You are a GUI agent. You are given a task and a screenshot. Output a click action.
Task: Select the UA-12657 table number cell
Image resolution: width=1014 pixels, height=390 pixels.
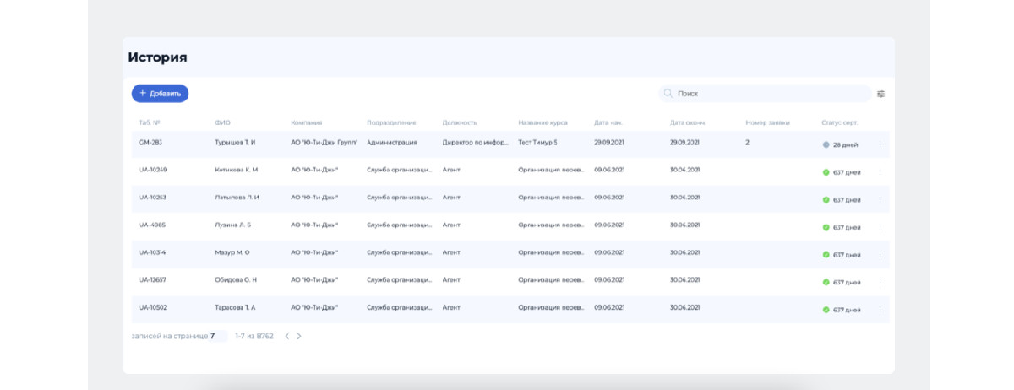click(153, 279)
